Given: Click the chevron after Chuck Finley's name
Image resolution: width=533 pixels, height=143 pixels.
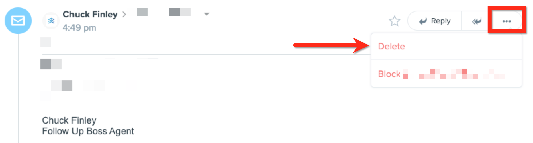Looking at the screenshot, I should coord(124,14).
